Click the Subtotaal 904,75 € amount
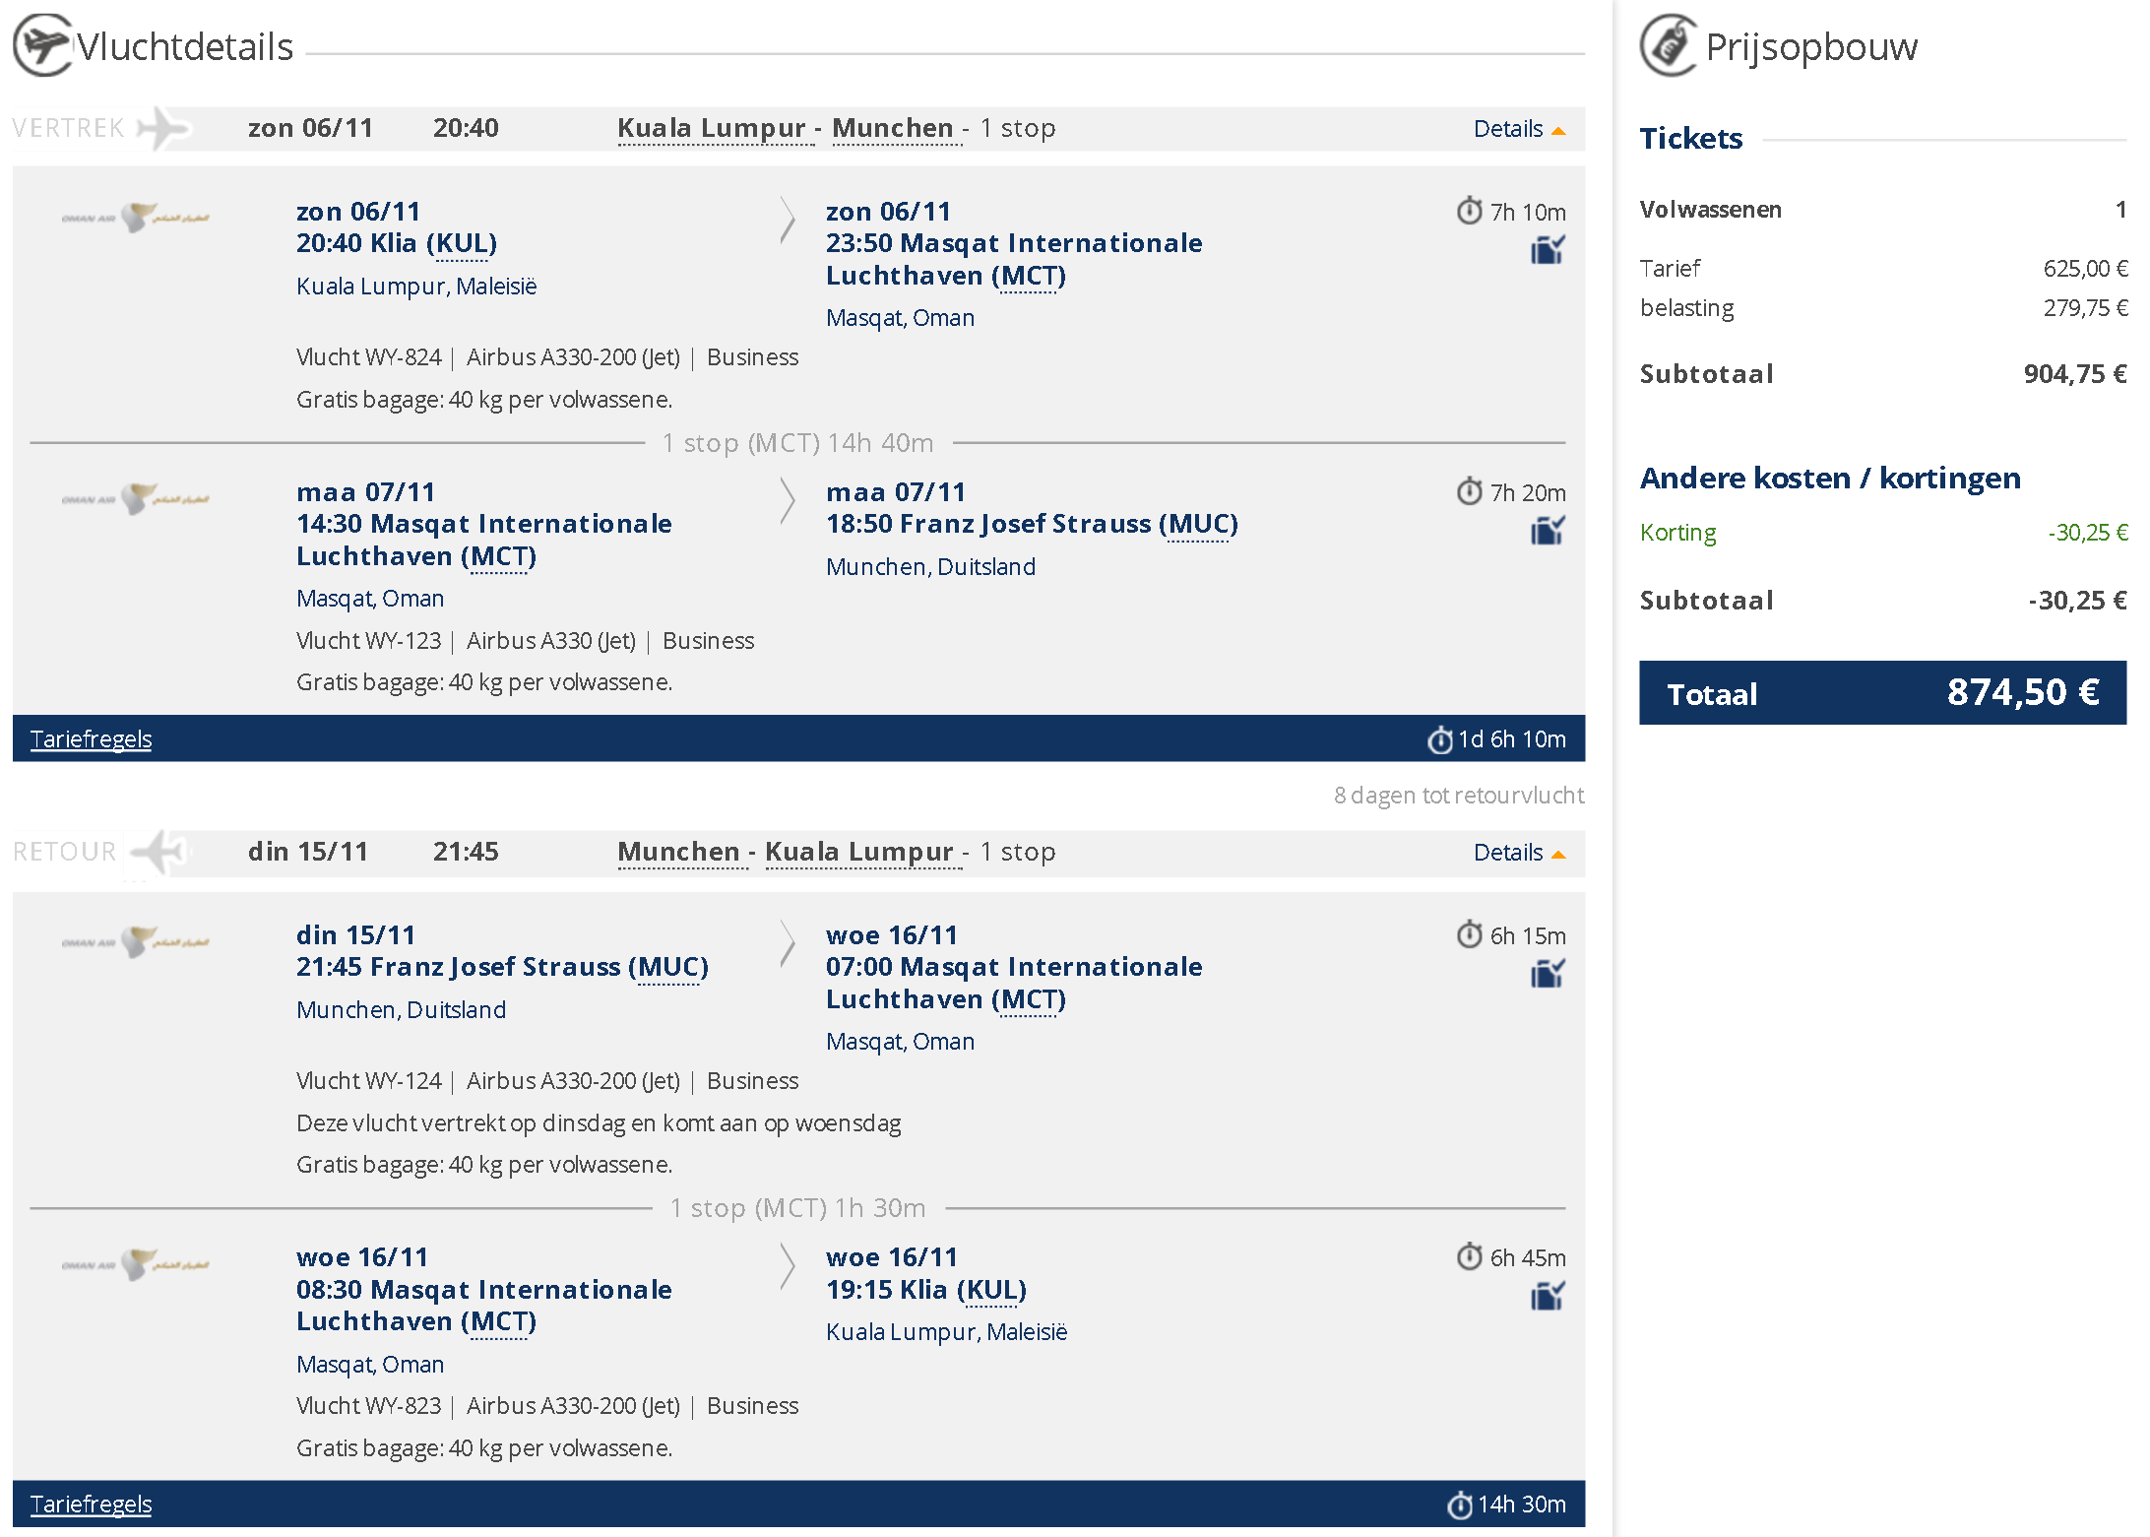 pyautogui.click(x=2075, y=374)
